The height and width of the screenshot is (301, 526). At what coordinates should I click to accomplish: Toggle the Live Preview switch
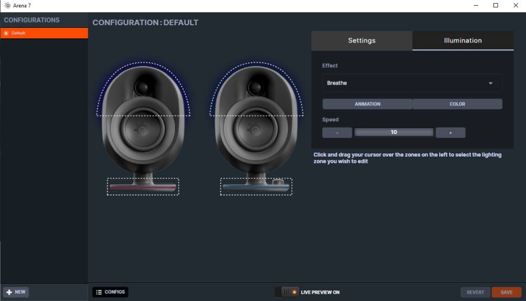[x=287, y=292]
